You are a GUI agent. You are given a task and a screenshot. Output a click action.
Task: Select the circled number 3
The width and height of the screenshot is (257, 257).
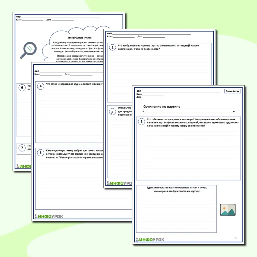(112, 112)
